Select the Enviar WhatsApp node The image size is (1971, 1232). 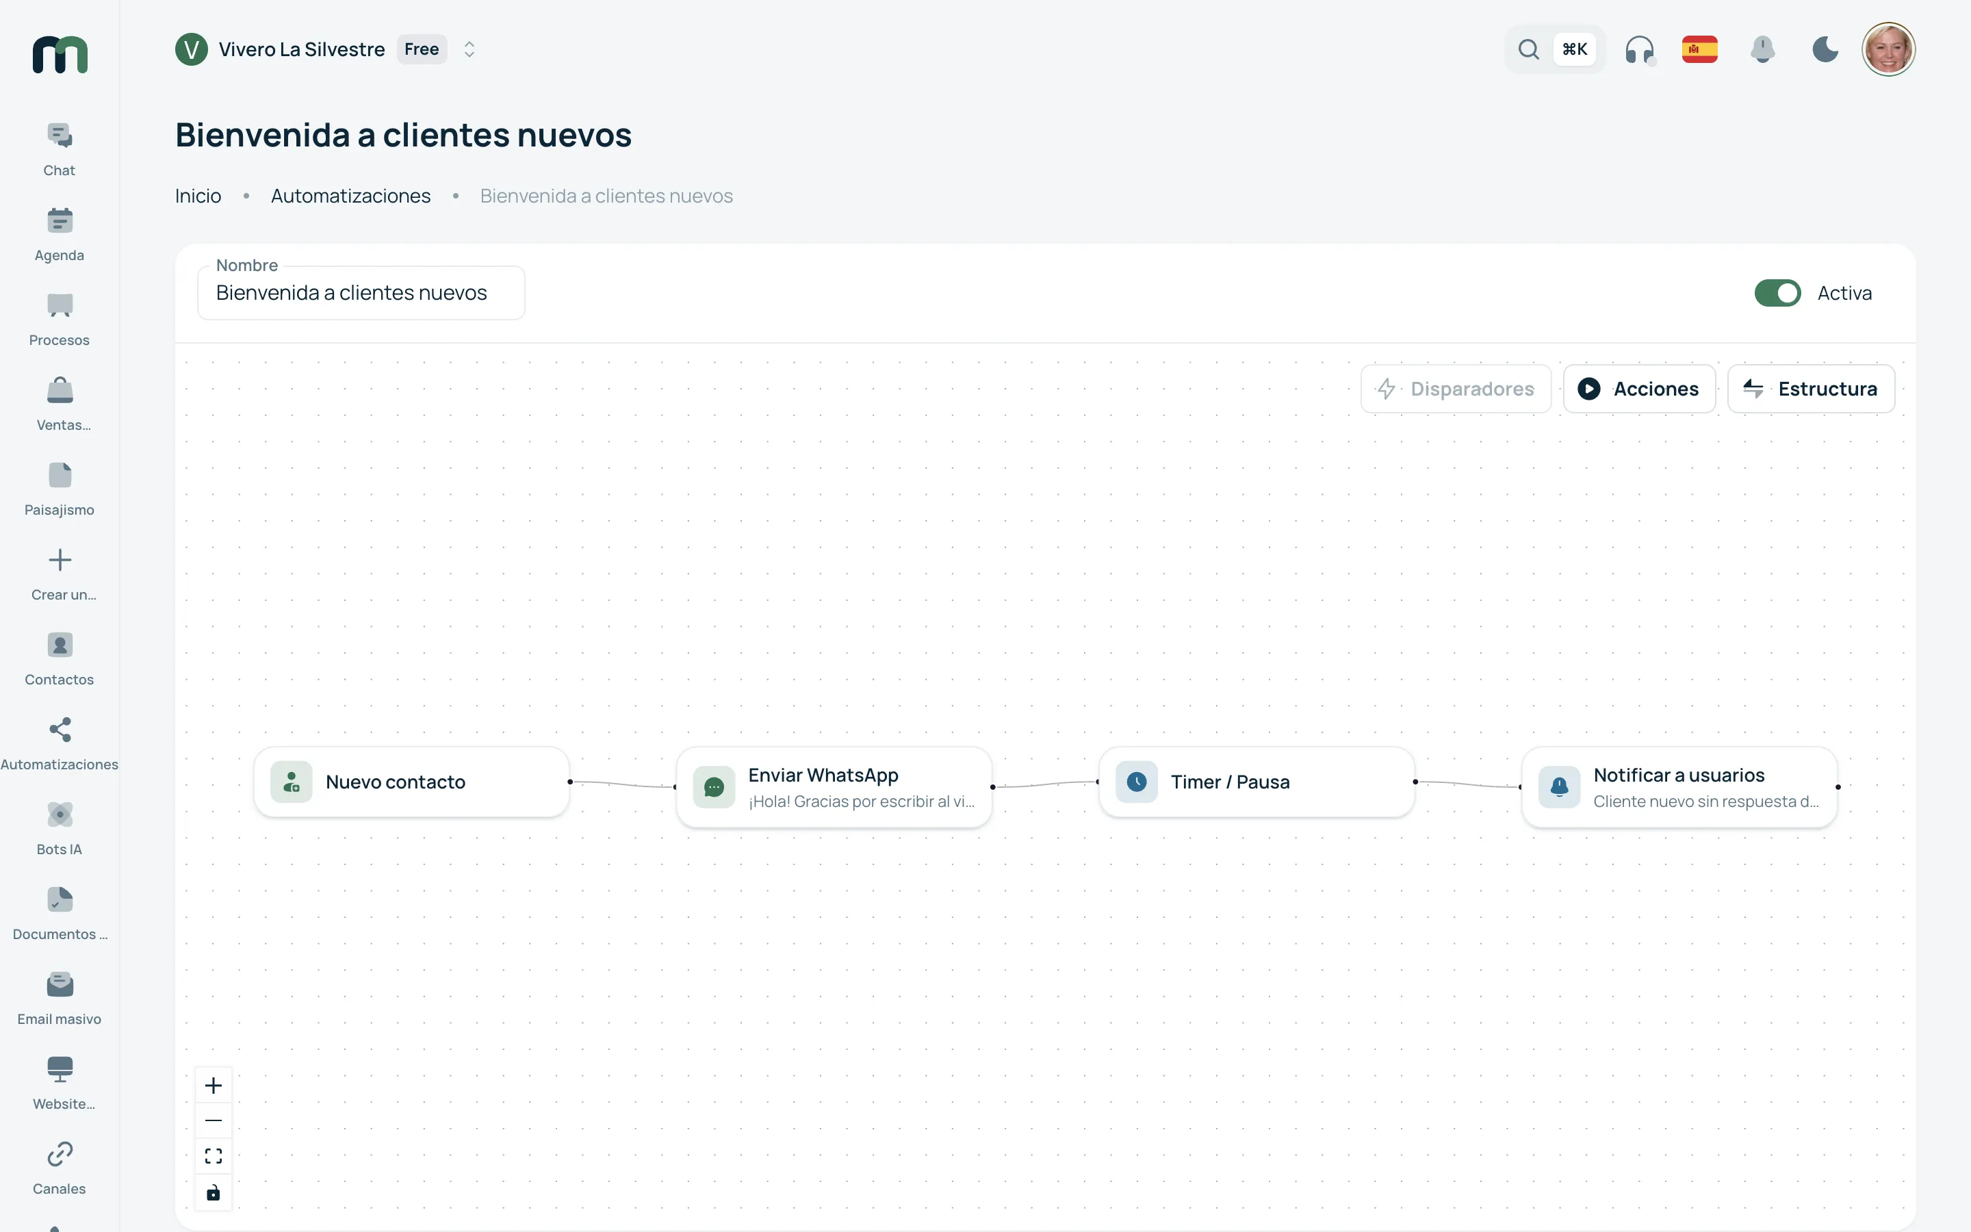(834, 787)
